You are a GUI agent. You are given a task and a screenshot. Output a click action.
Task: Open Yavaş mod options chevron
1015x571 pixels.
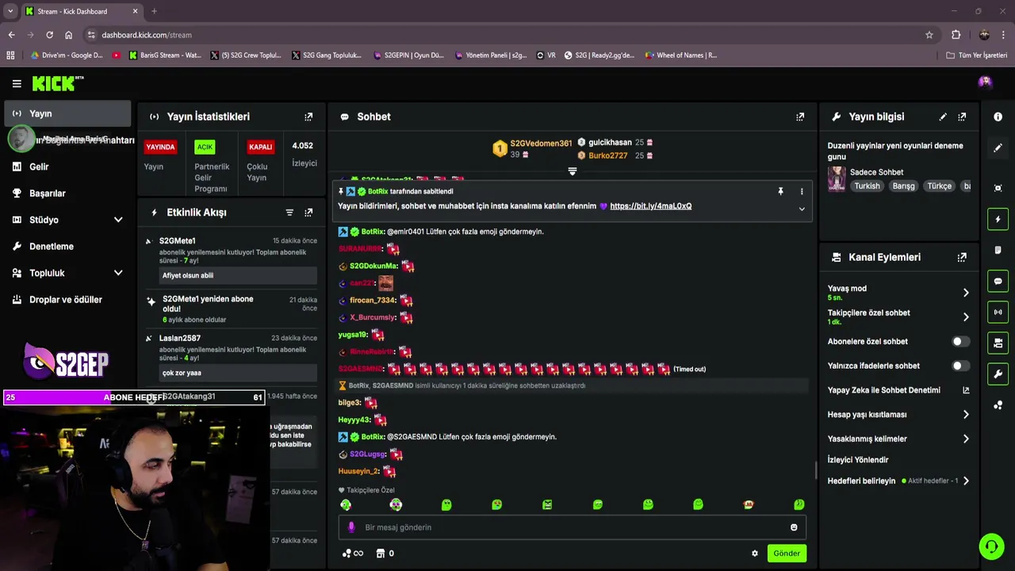(966, 293)
